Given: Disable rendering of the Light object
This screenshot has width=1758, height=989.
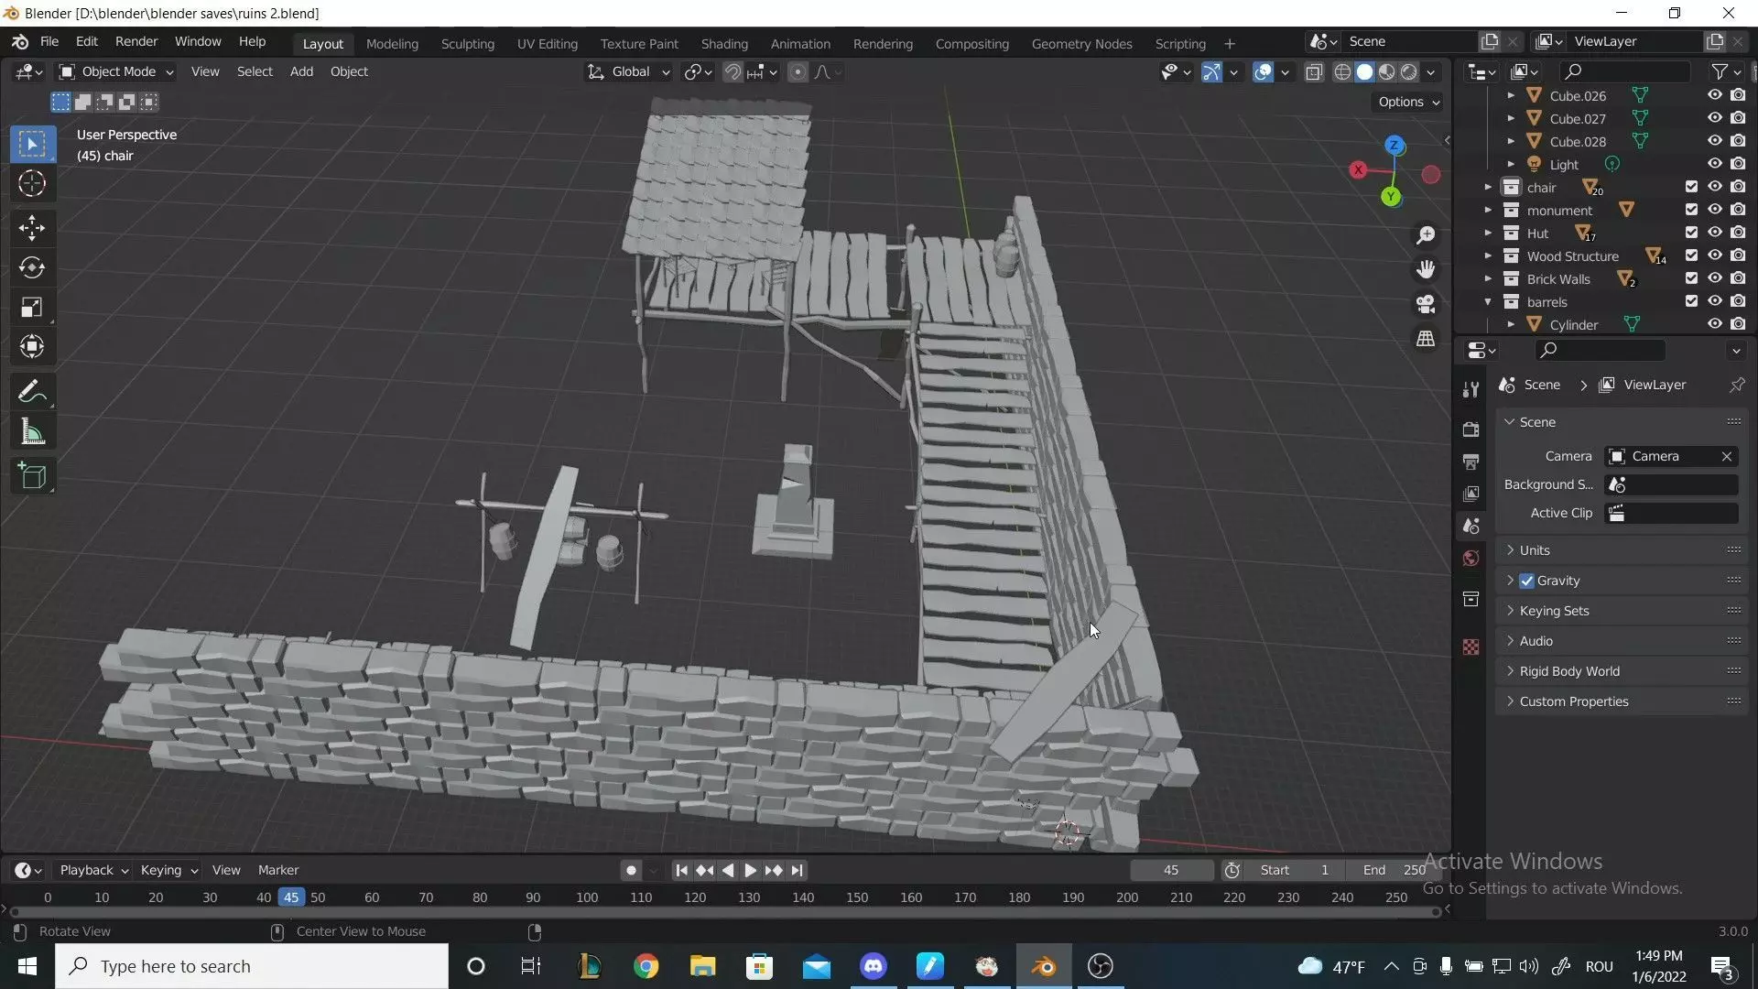Looking at the screenshot, I should click(x=1738, y=164).
